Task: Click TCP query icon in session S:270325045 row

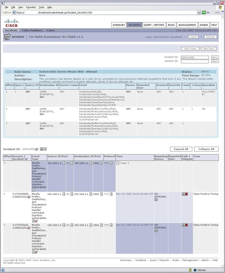Action: pos(111,194)
